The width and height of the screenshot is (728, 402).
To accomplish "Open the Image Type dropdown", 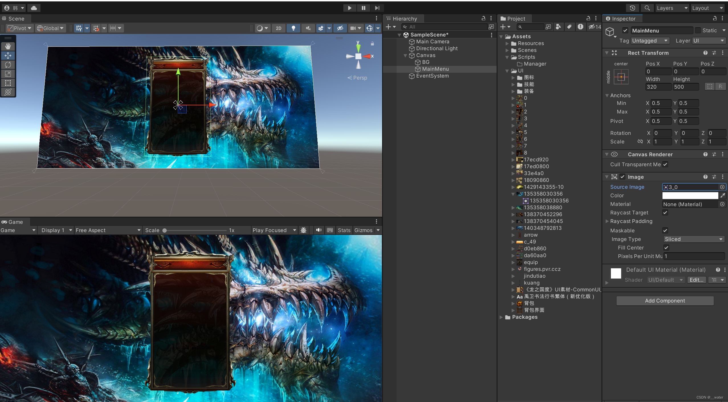I will (x=694, y=239).
